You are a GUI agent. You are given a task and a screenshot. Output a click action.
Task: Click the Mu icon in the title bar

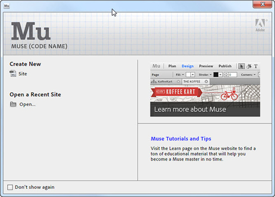coord(6,6)
